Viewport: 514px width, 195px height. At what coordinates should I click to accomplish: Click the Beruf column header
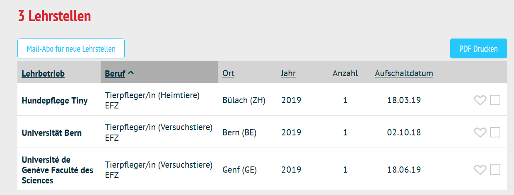pos(115,74)
